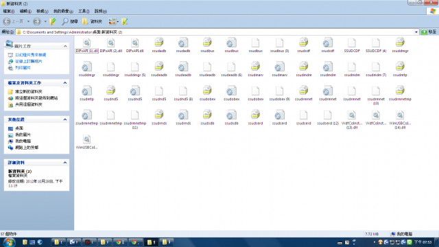Select the WinUSBCoI... (14).dll file

pos(400,119)
